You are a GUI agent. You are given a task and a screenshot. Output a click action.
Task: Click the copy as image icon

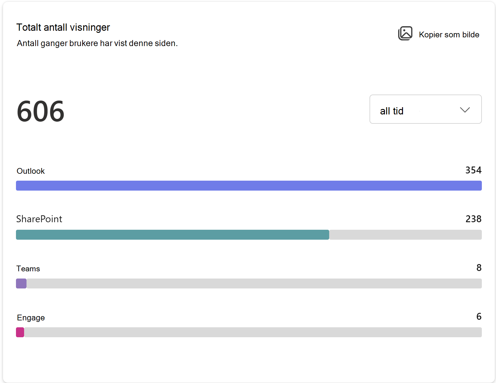[405, 33]
